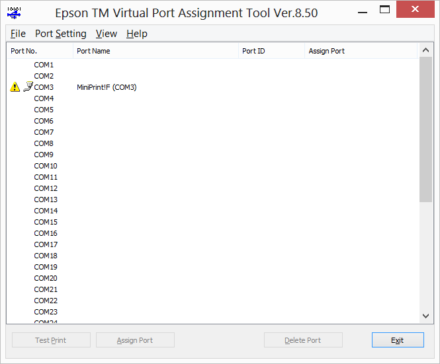Click the yellow warning icon beside COM3
Viewport: 440px width, 364px height.
point(15,87)
